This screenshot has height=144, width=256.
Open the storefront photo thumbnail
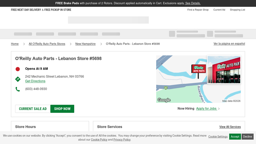coord(224,70)
